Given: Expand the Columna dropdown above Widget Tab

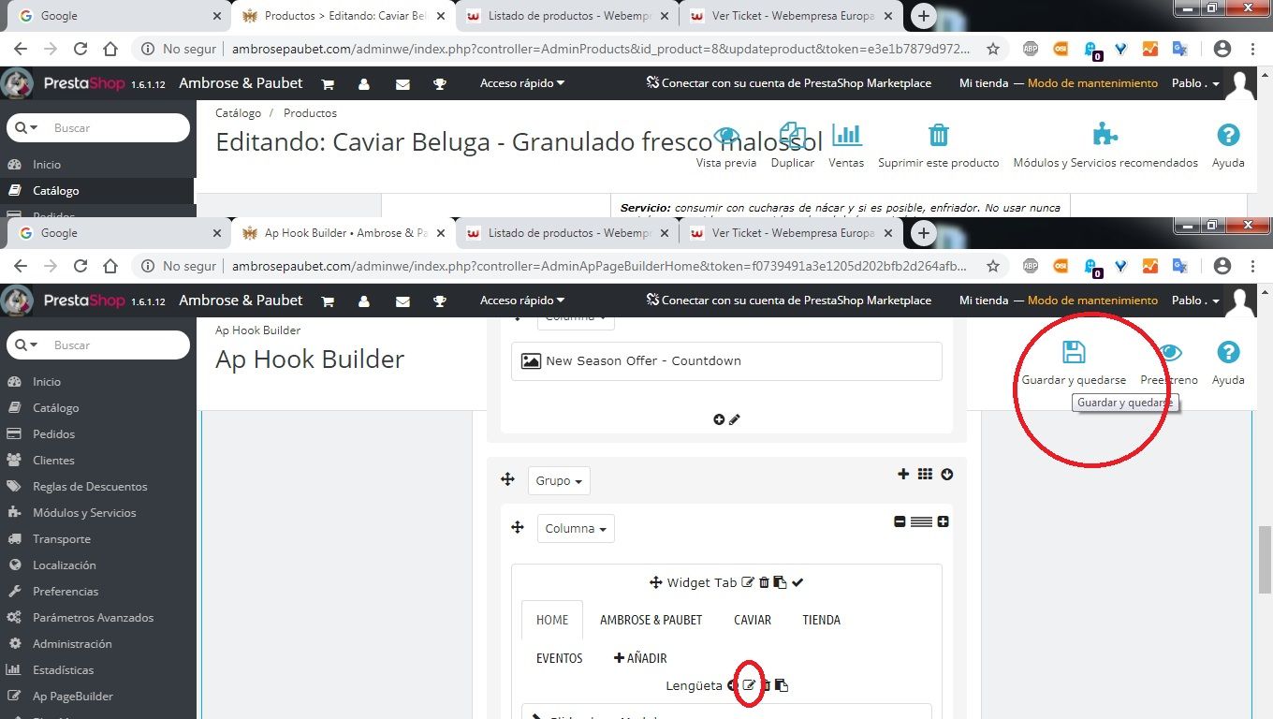Looking at the screenshot, I should pyautogui.click(x=576, y=528).
